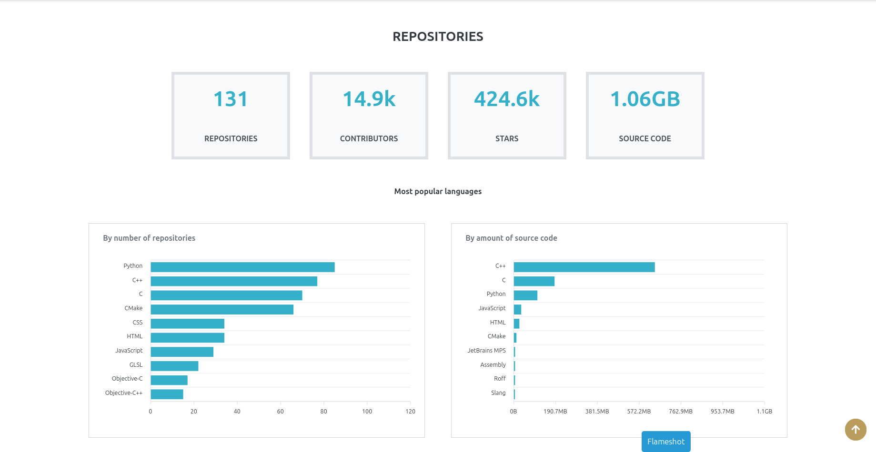
Task: Click the JavaScript bar in source code chart
Action: point(517,310)
